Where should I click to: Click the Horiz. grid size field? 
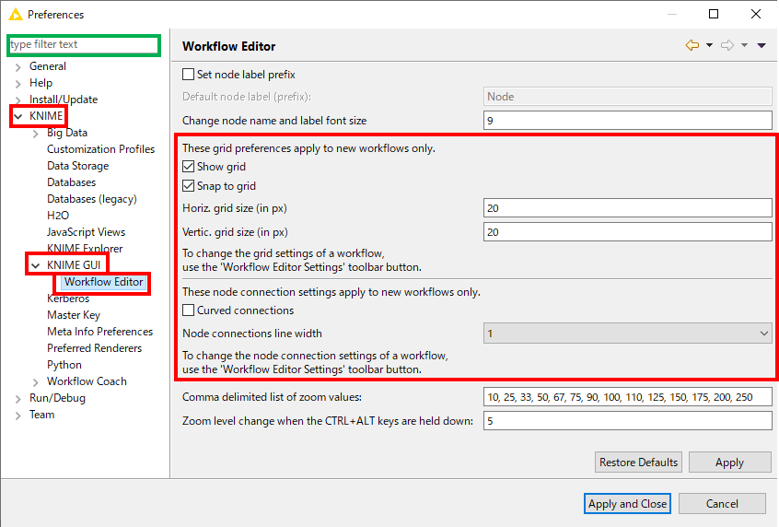(x=627, y=208)
